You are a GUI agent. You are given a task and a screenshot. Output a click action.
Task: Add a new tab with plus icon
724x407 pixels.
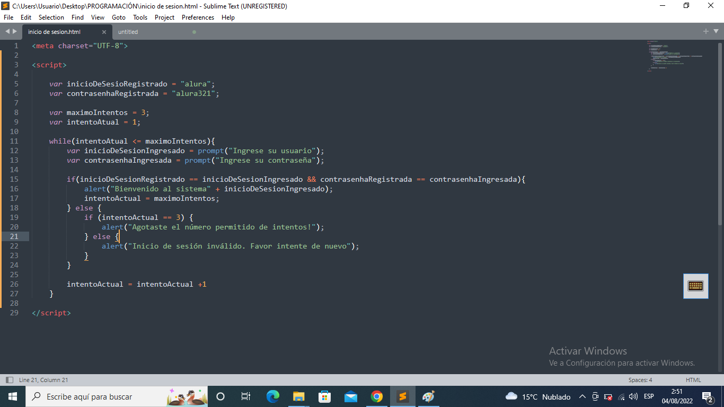pyautogui.click(x=705, y=32)
